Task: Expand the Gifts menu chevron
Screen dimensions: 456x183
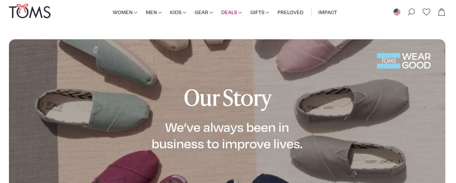Action: coord(267,13)
